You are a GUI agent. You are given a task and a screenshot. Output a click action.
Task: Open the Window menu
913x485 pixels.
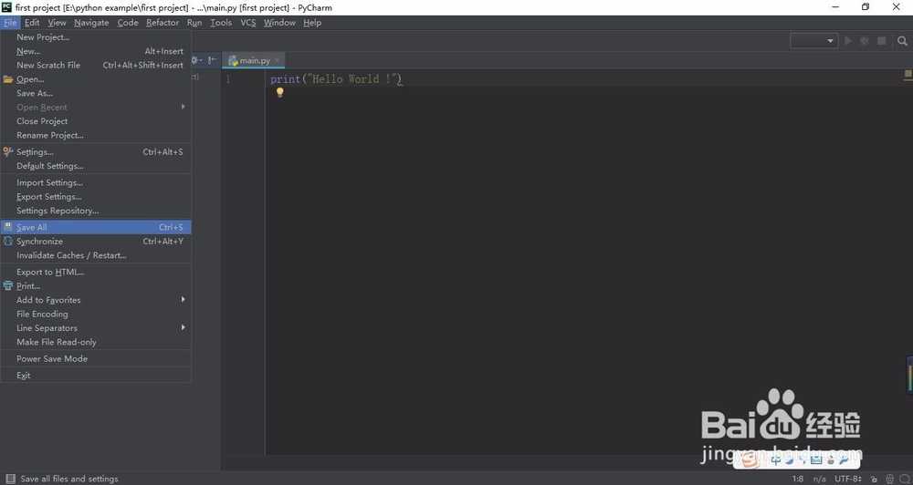click(279, 23)
